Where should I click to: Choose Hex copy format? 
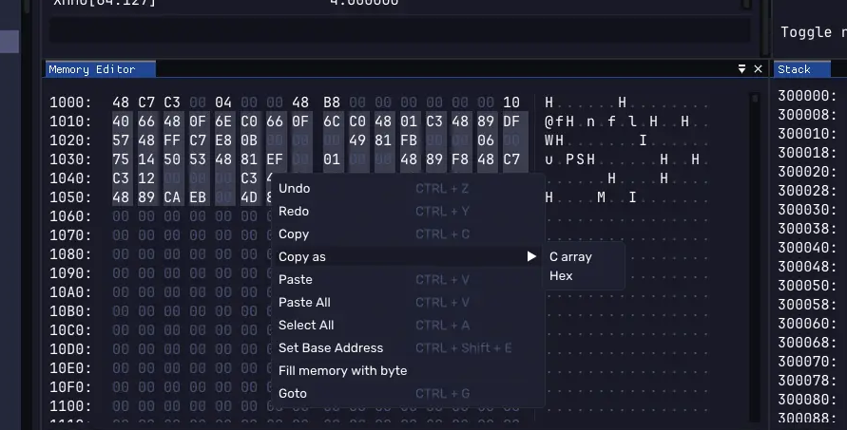click(561, 275)
